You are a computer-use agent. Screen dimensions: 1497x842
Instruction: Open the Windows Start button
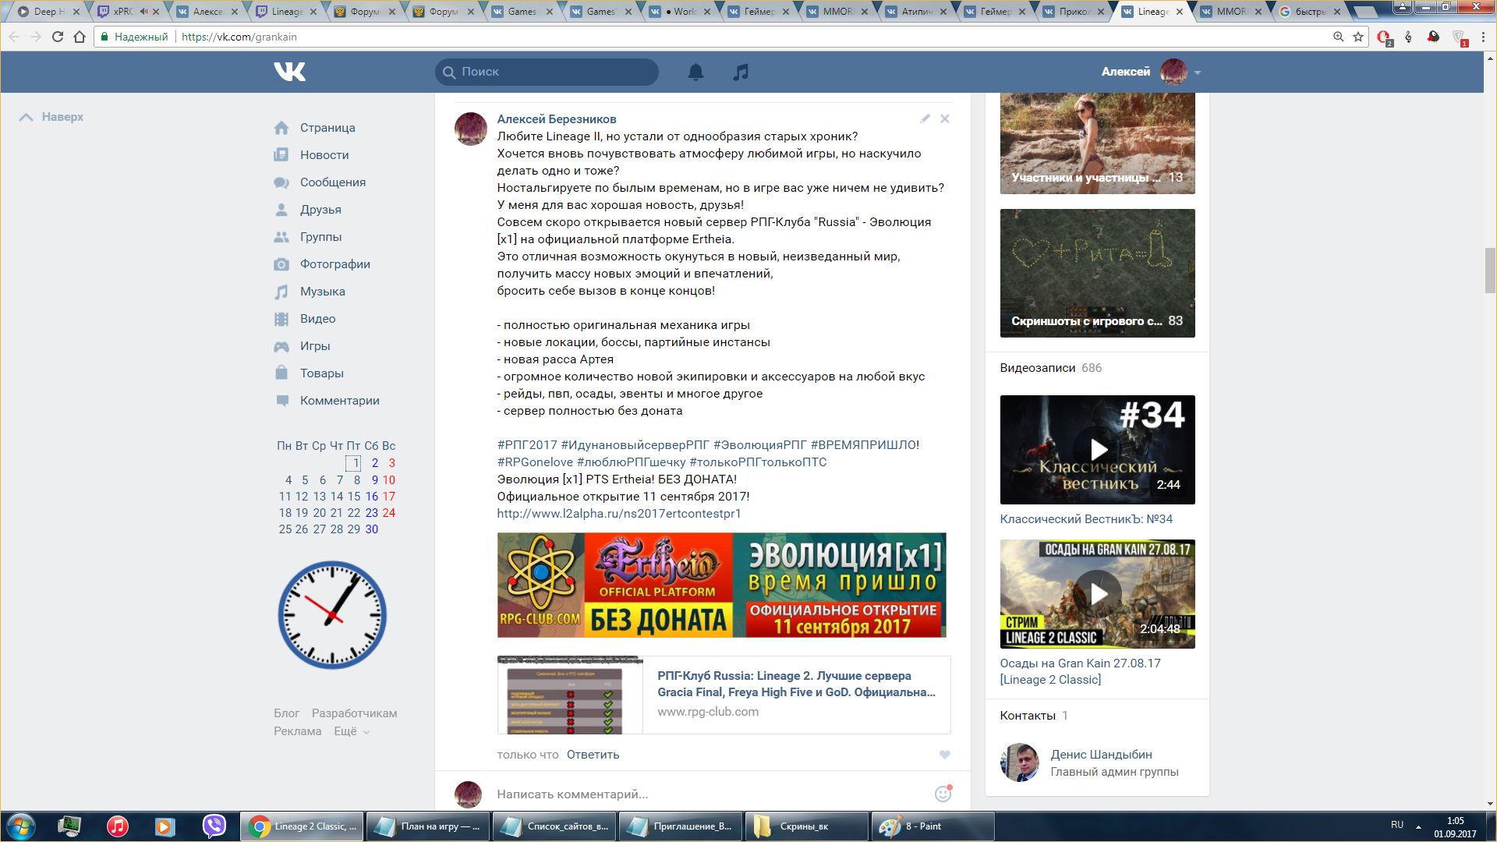click(21, 826)
